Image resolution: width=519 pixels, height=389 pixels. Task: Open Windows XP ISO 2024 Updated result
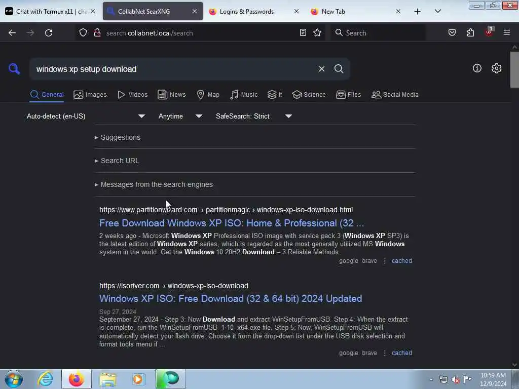click(231, 299)
